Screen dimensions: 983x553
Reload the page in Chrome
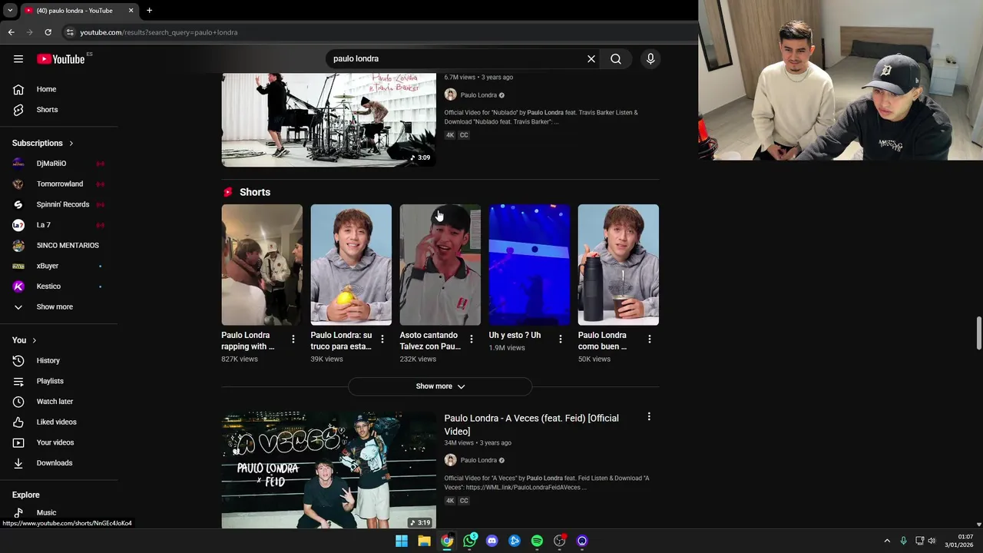[48, 32]
